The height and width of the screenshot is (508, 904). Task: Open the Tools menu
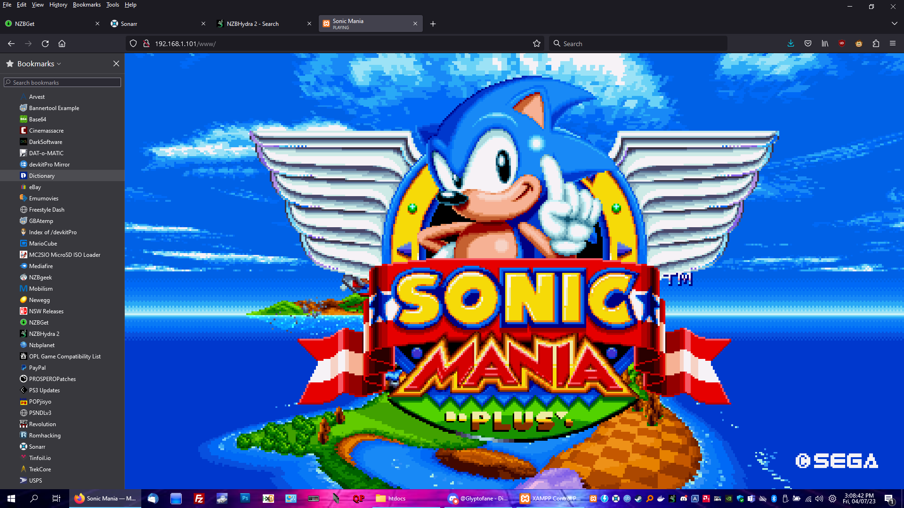[113, 5]
